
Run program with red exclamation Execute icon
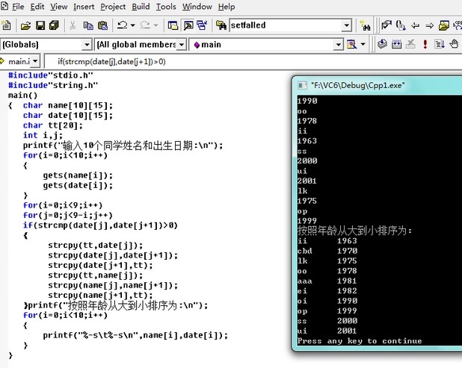(425, 45)
